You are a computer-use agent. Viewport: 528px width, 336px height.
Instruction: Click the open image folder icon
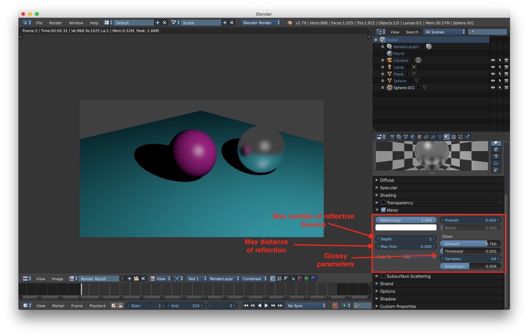pyautogui.click(x=136, y=278)
